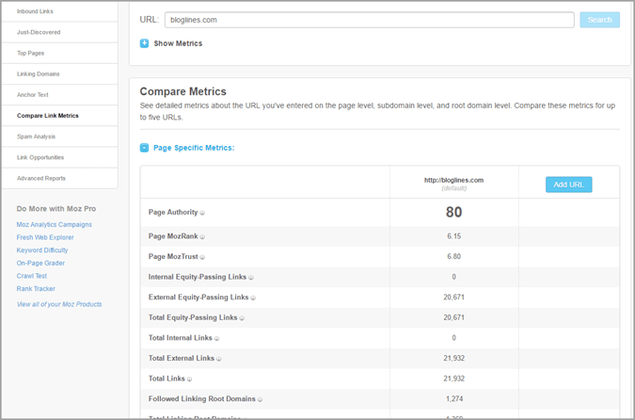Focus the URL input field

tap(370, 20)
